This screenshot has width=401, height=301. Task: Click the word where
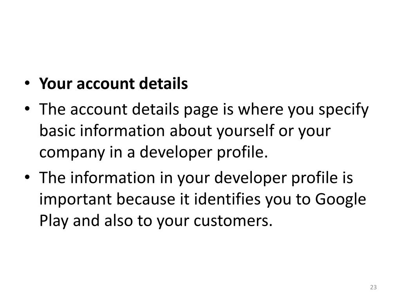click(260, 110)
